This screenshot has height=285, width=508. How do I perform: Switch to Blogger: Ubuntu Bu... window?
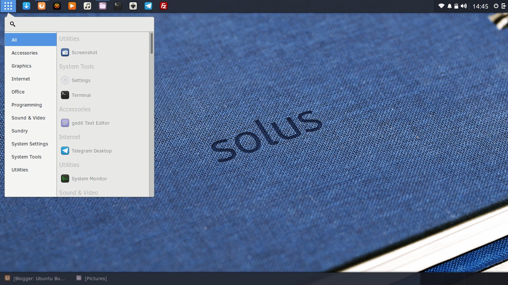pyautogui.click(x=35, y=278)
